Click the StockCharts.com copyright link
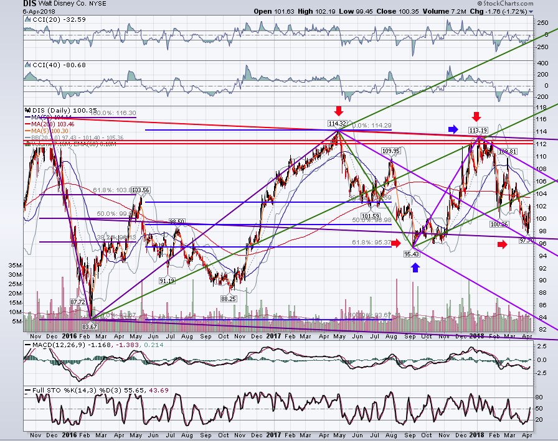558x441 pixels. tap(505, 4)
